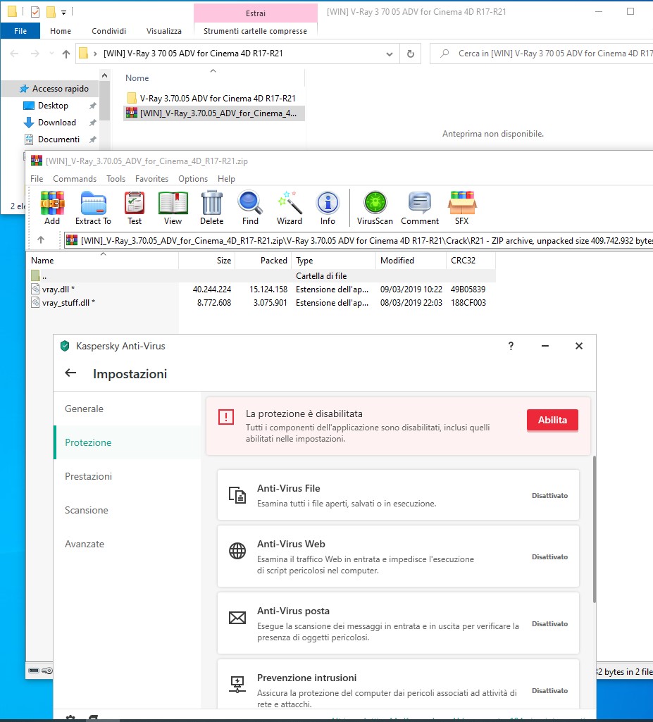Open Documenti in the navigation pane
This screenshot has width=653, height=722.
click(x=58, y=139)
